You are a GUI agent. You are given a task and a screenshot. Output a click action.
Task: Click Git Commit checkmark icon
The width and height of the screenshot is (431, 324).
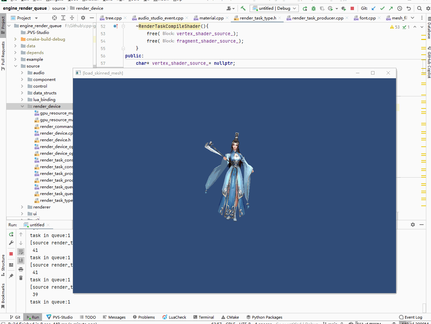382,8
